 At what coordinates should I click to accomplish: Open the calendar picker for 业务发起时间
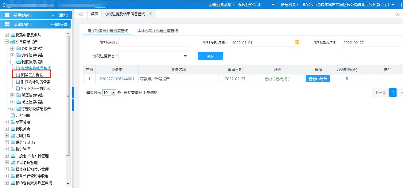[x=296, y=42]
